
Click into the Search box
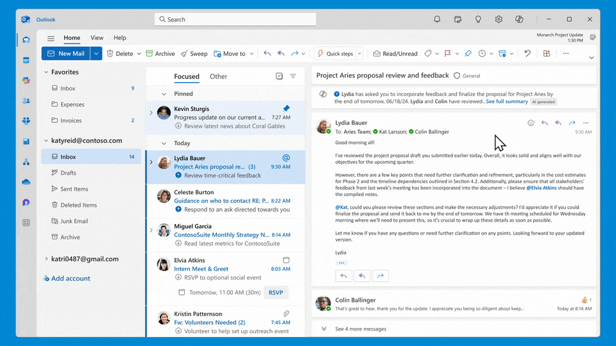[x=235, y=19]
